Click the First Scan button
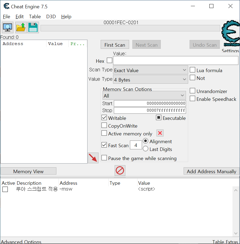240x244 pixels. pyautogui.click(x=115, y=45)
